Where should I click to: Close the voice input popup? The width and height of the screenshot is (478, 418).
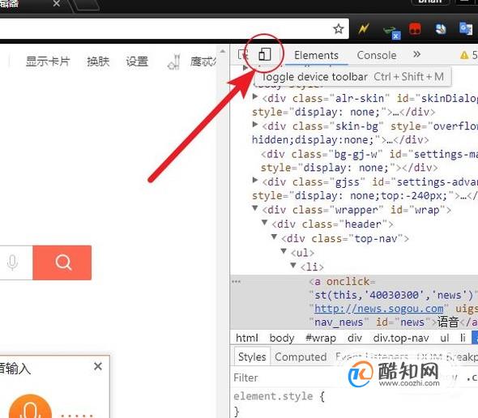(x=98, y=366)
